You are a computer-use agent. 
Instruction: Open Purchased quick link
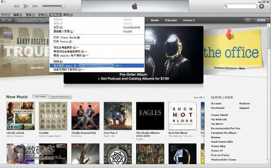click(217, 108)
